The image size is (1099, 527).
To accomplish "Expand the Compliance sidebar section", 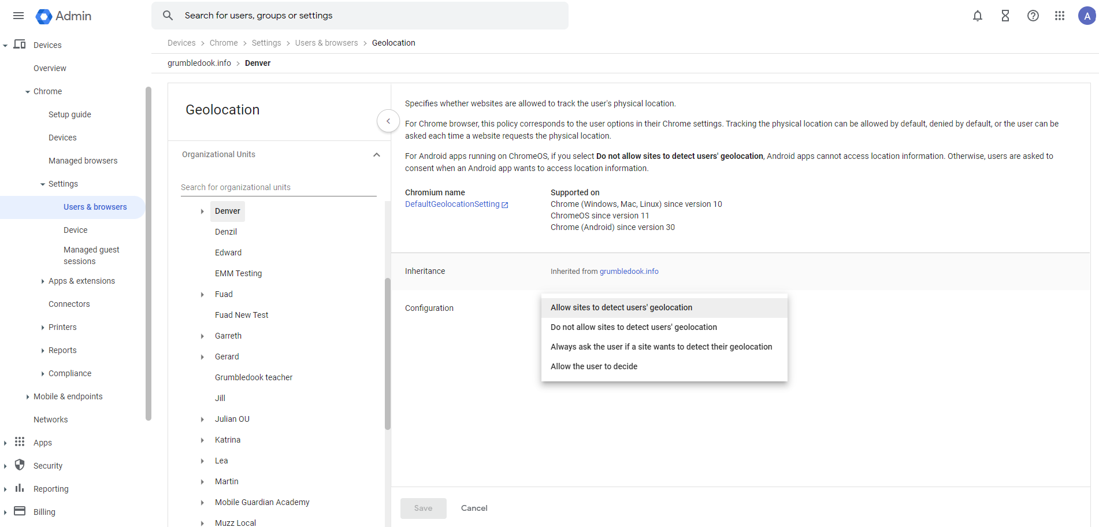I will pos(43,374).
